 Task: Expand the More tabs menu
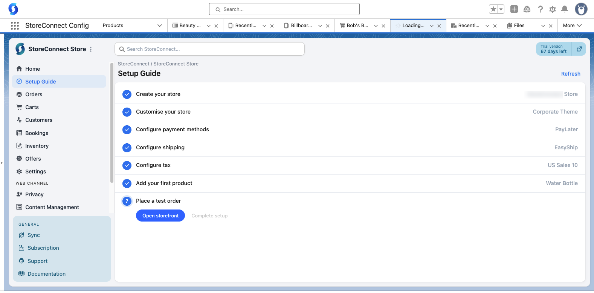(x=573, y=26)
